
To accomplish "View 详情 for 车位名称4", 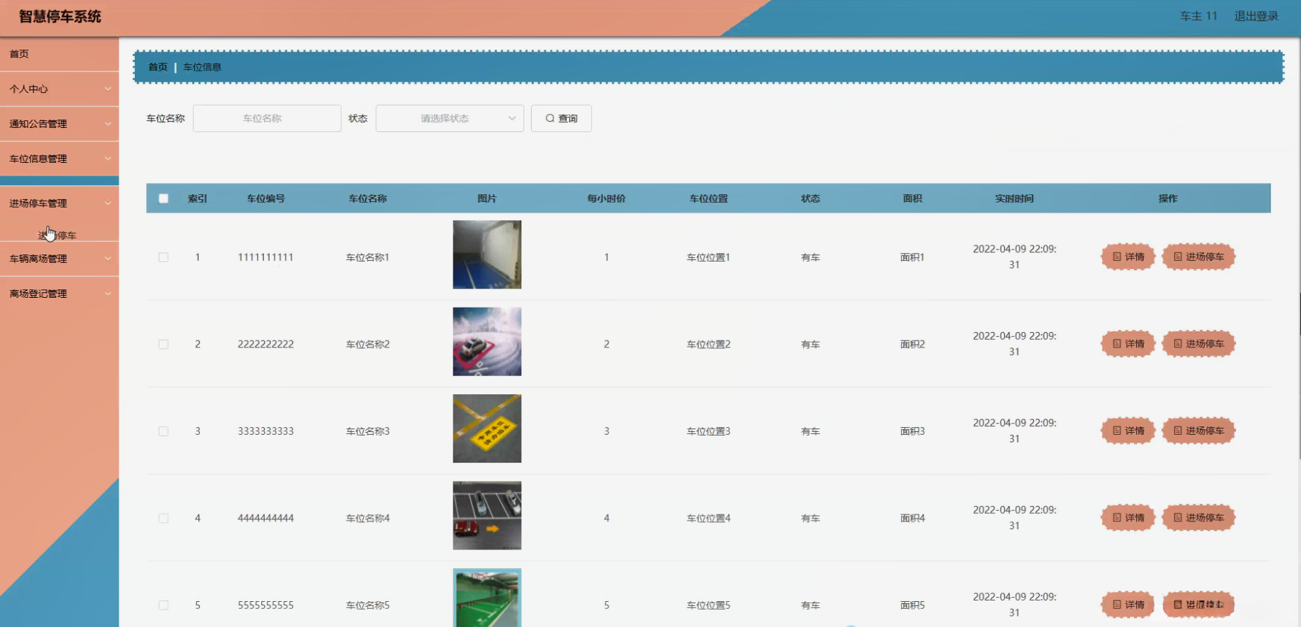I will point(1128,518).
